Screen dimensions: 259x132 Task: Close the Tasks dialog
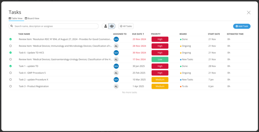tap(249, 13)
